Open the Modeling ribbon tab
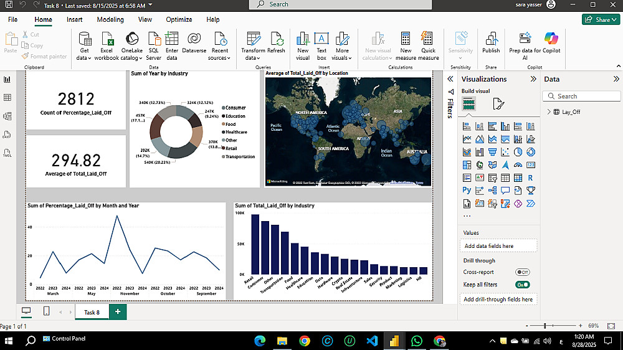Screen dimensions: 623x350 pos(110,19)
